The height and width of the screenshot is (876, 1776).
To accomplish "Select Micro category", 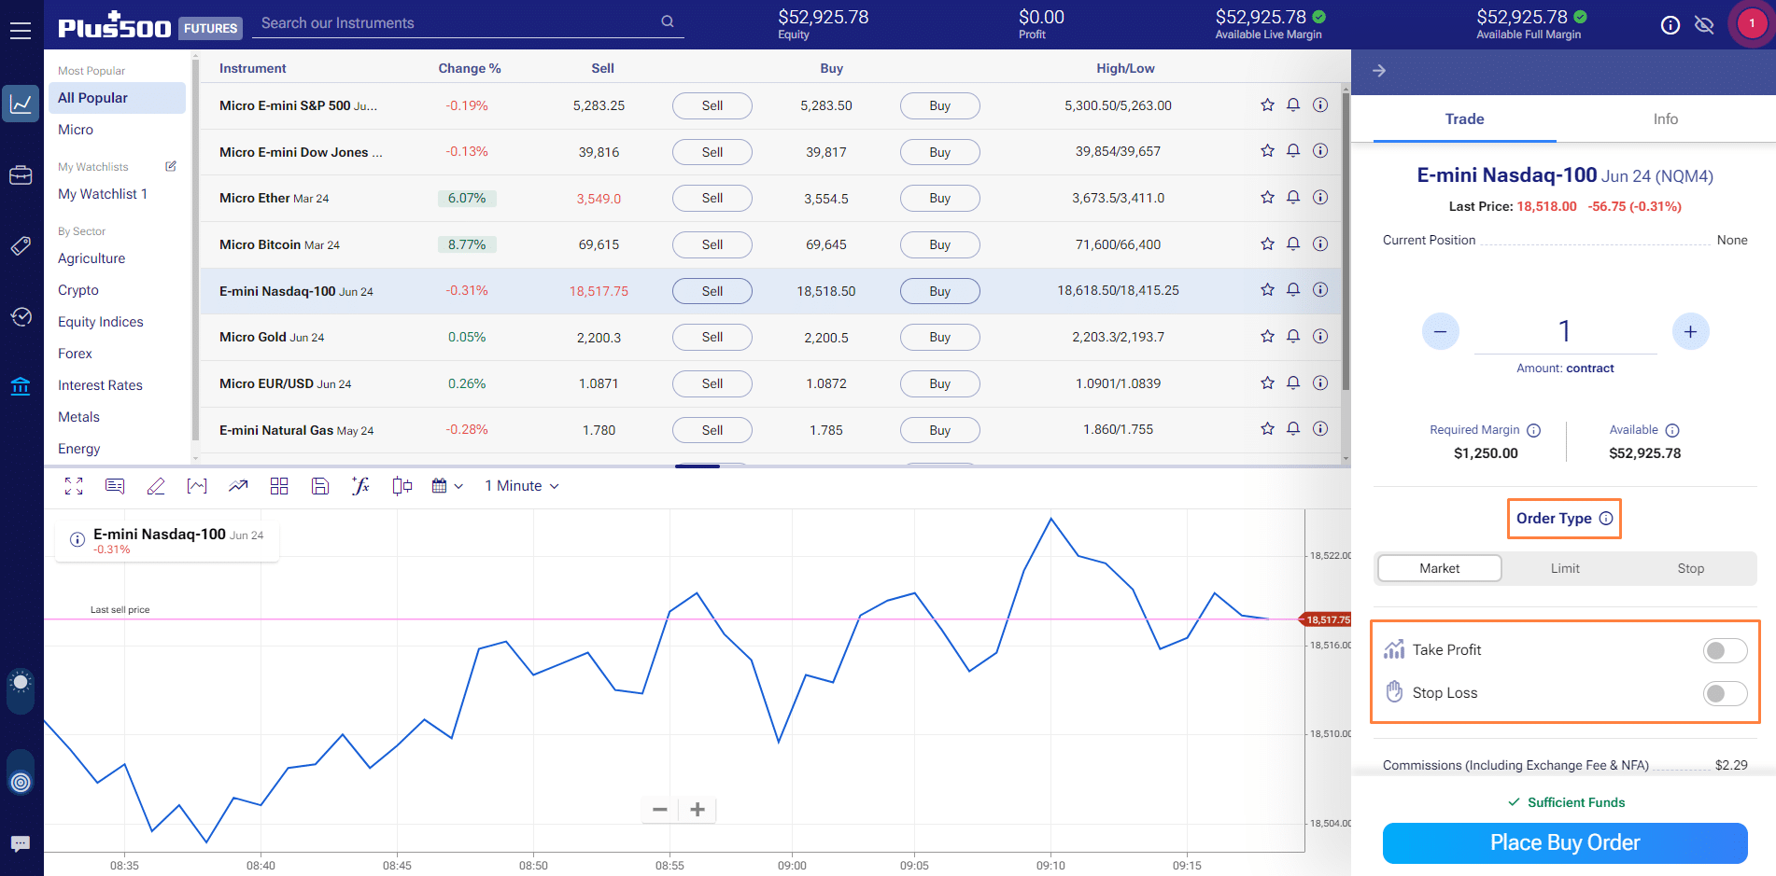I will pyautogui.click(x=76, y=130).
